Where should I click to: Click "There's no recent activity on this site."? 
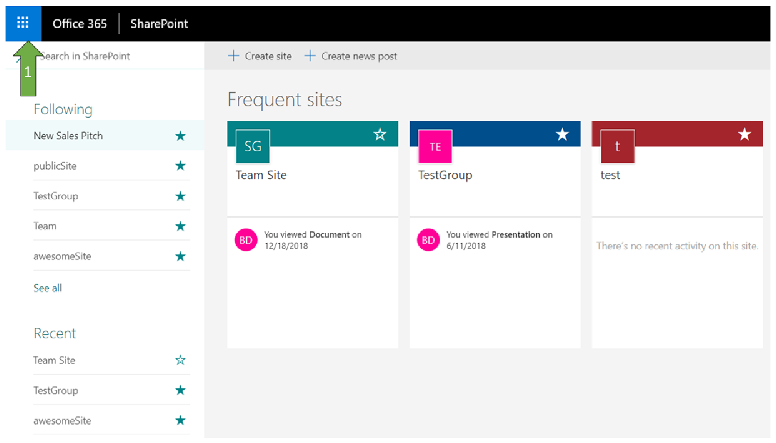677,246
